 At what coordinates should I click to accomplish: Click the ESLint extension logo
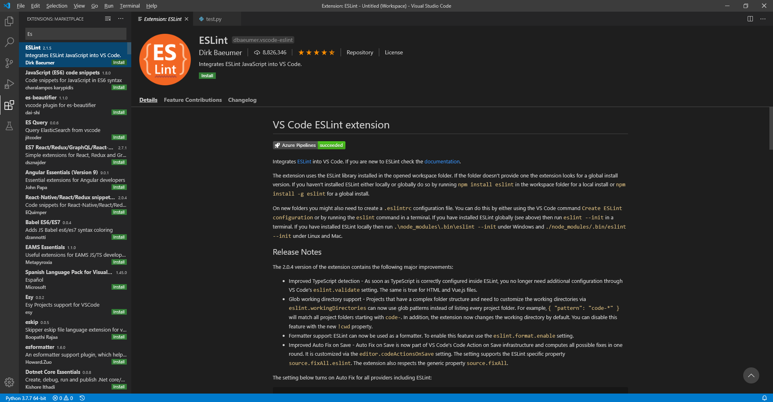coord(165,60)
